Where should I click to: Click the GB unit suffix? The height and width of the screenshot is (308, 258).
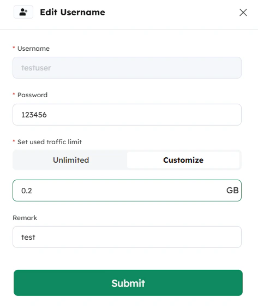(x=232, y=191)
